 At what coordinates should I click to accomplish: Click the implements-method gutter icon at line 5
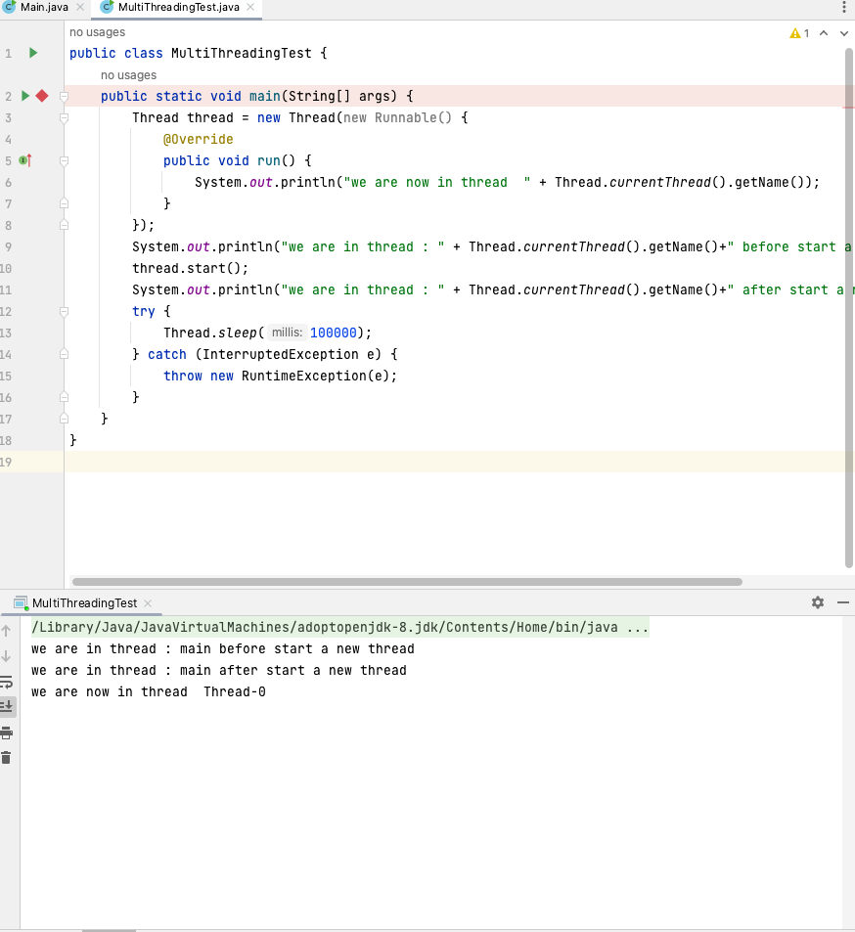tap(25, 160)
